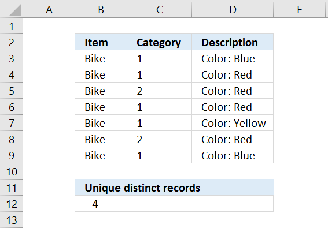This screenshot has width=328, height=228.
Task: Select Color: Blue cell in row 3
Action: point(233,58)
